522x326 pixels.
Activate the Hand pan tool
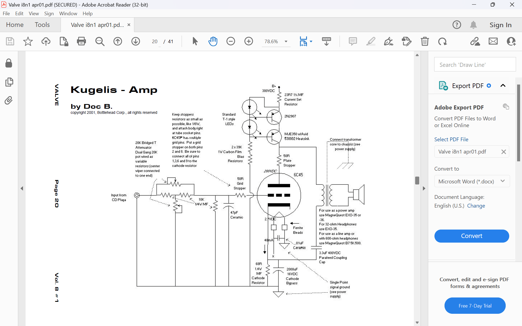213,41
